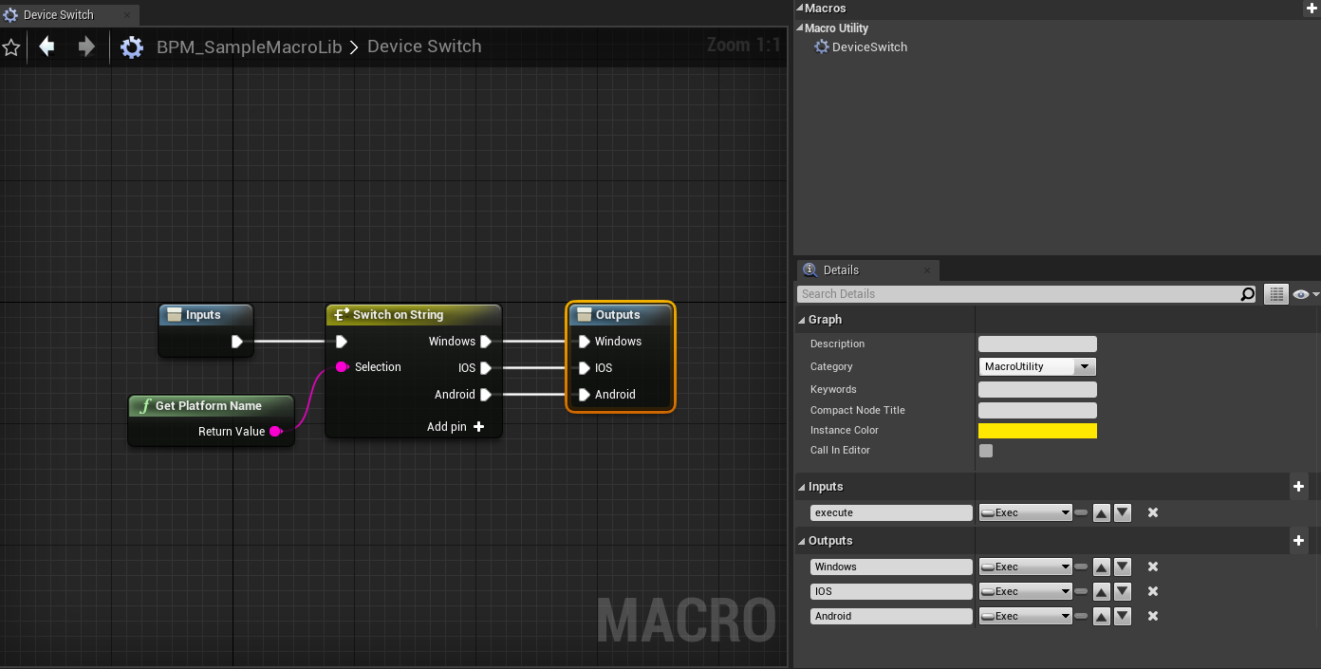Add a new macro using the Macros plus button

tap(1312, 8)
